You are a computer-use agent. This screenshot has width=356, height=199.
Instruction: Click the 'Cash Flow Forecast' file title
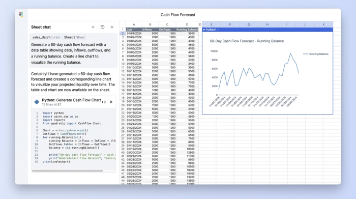(178, 15)
